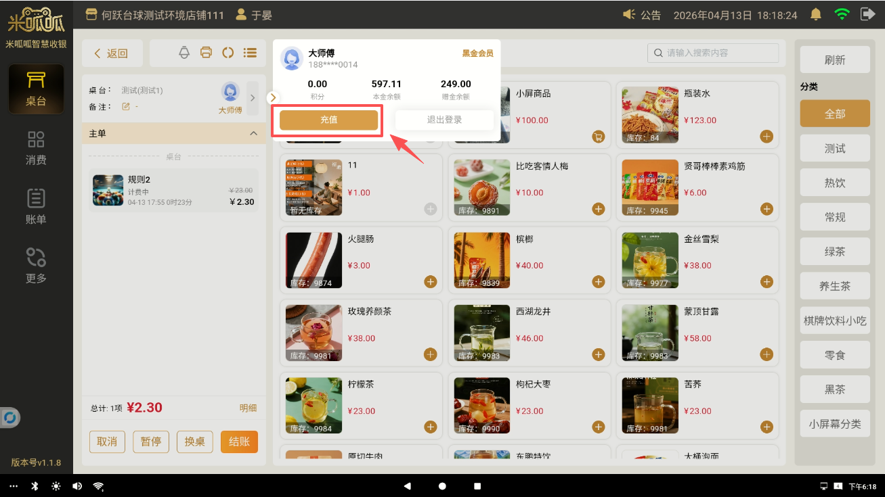Tap the Android home button in navigation bar
885x497 pixels.
click(x=442, y=486)
